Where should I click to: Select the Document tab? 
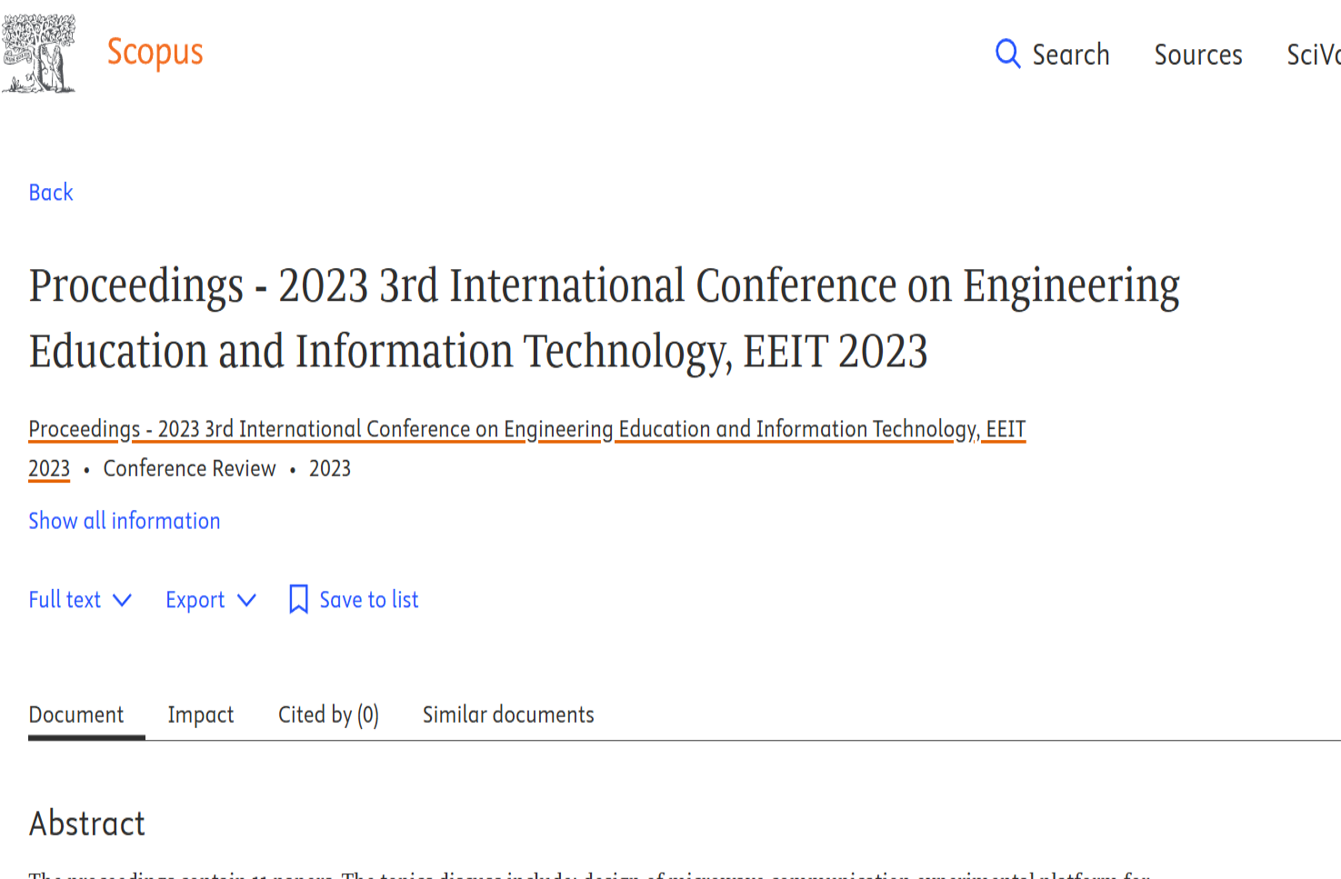coord(76,714)
